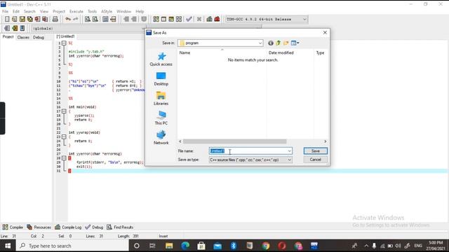The image size is (449, 252).
Task: Open the File menu
Action: 5,11
